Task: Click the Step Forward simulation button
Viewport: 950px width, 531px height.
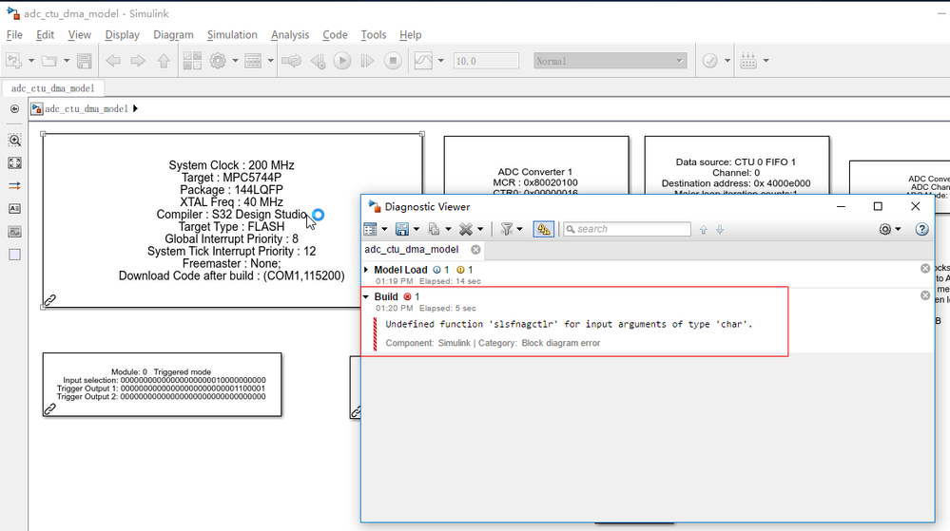Action: (367, 61)
